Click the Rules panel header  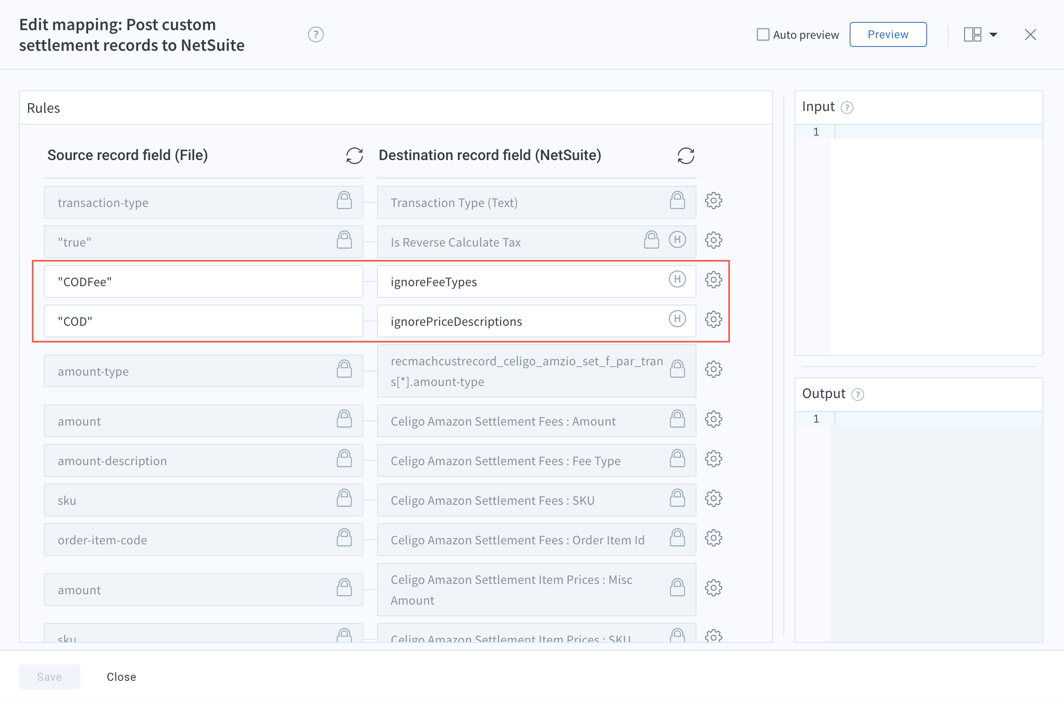[396, 108]
